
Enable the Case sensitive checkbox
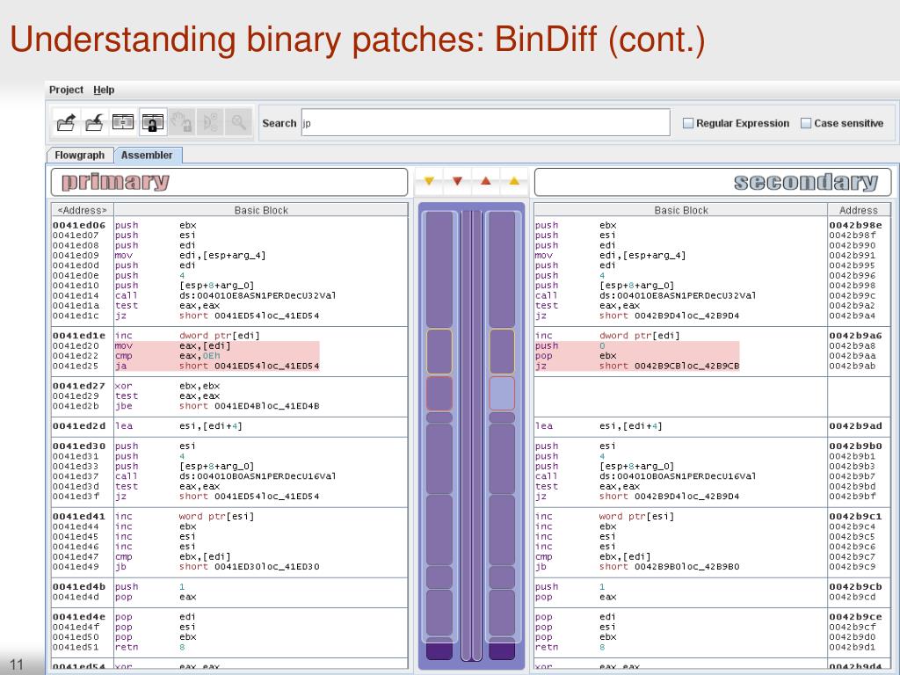click(x=806, y=124)
